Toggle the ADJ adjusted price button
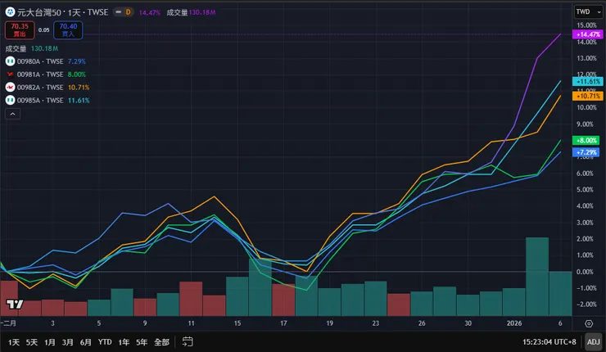This screenshot has width=606, height=352. tap(593, 341)
